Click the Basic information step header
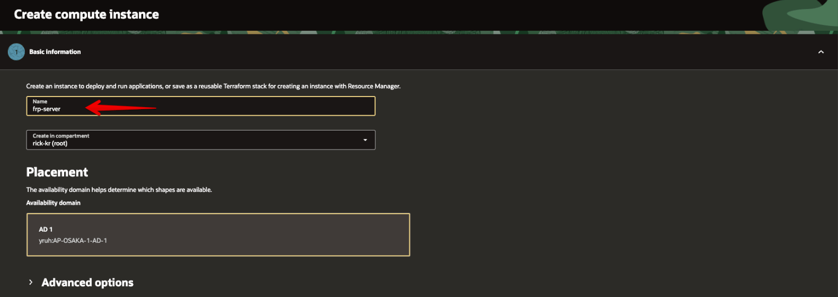The image size is (838, 297). [55, 52]
